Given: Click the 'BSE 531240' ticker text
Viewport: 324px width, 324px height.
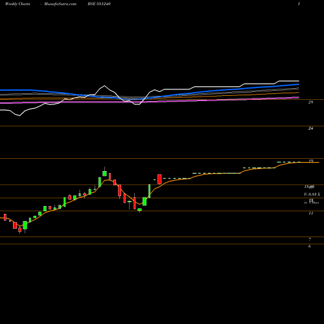Looking at the screenshot, I should coord(99,4).
